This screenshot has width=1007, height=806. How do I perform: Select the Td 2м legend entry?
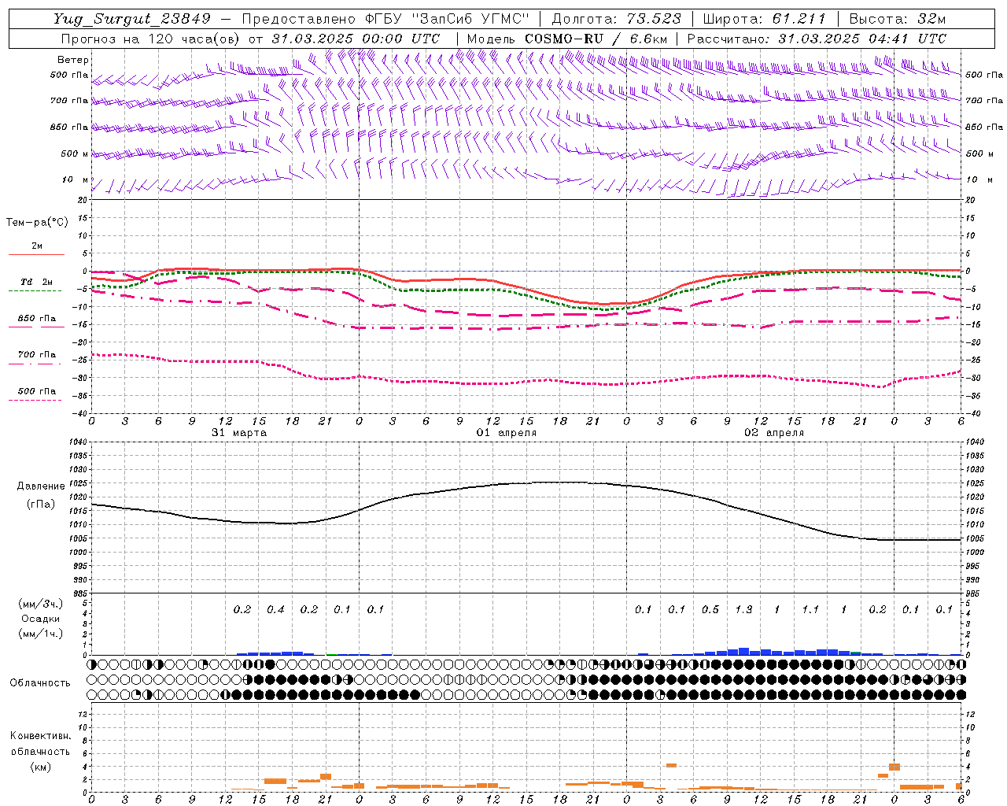pos(37,282)
